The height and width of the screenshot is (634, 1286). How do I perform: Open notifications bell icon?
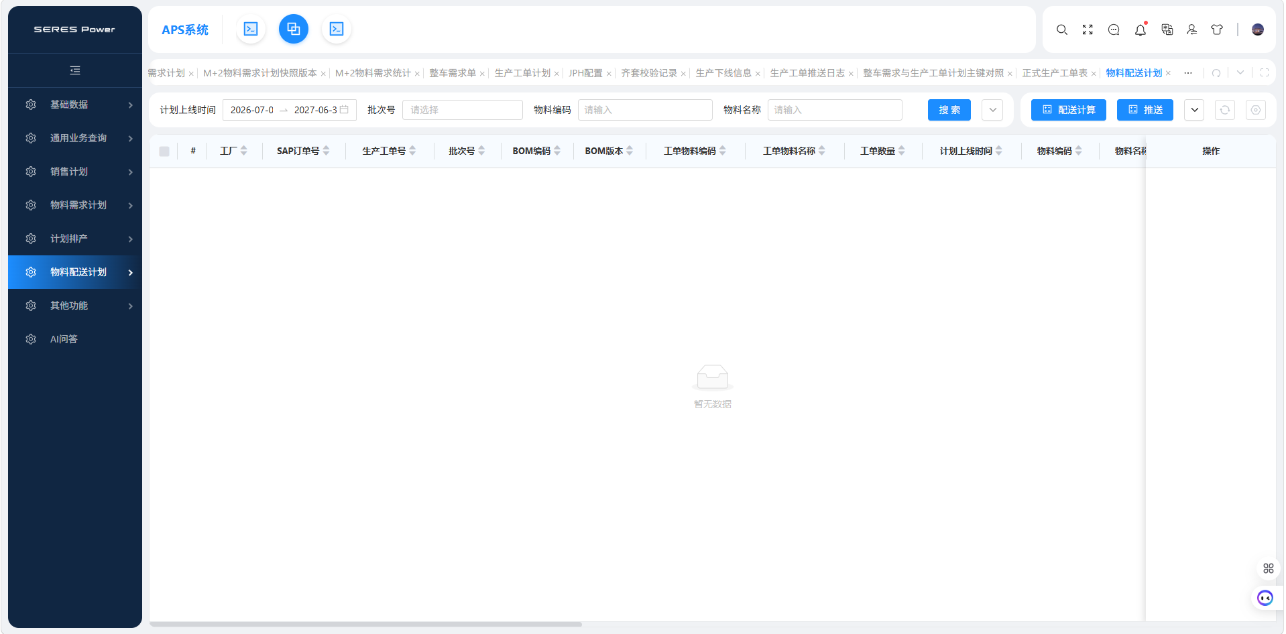click(x=1141, y=29)
